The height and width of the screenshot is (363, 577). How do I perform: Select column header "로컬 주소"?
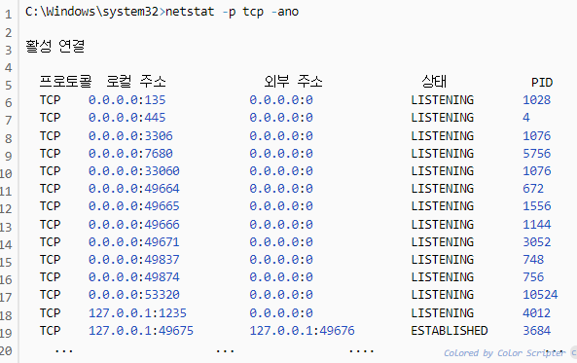[136, 81]
